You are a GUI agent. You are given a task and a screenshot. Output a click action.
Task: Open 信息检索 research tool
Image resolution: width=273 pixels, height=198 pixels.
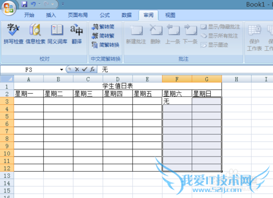point(35,34)
